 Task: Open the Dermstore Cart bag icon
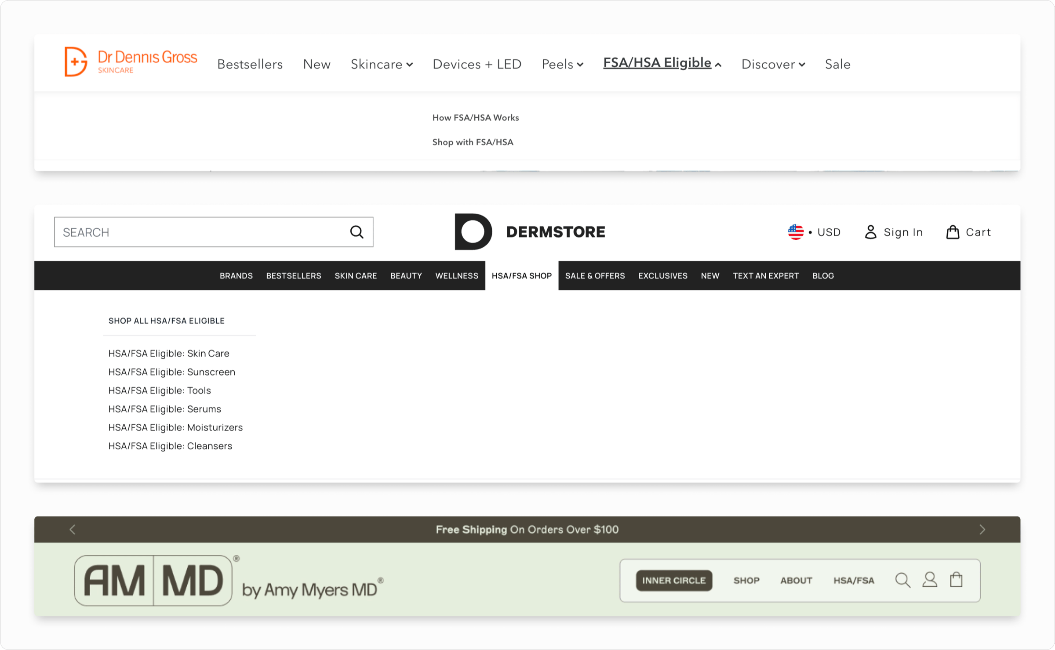pyautogui.click(x=953, y=232)
